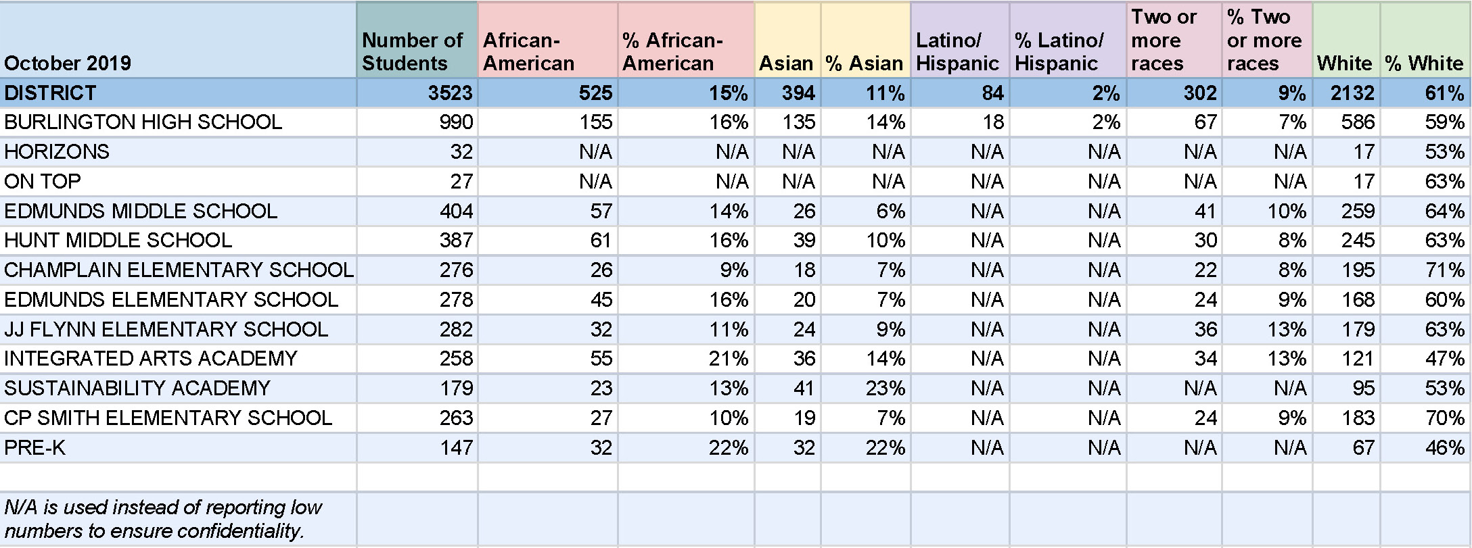Click the % White column header
This screenshot has width=1472, height=548.
pos(1425,41)
